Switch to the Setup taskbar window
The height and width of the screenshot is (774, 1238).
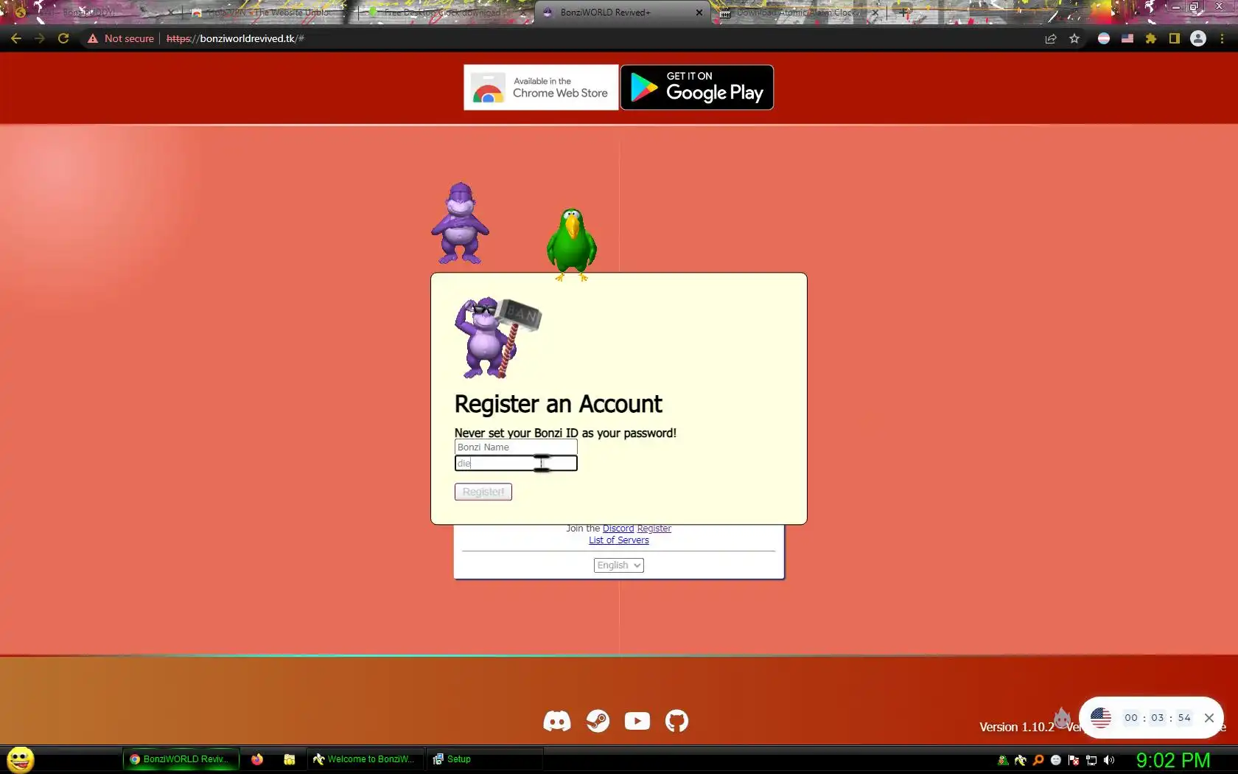[x=484, y=759]
